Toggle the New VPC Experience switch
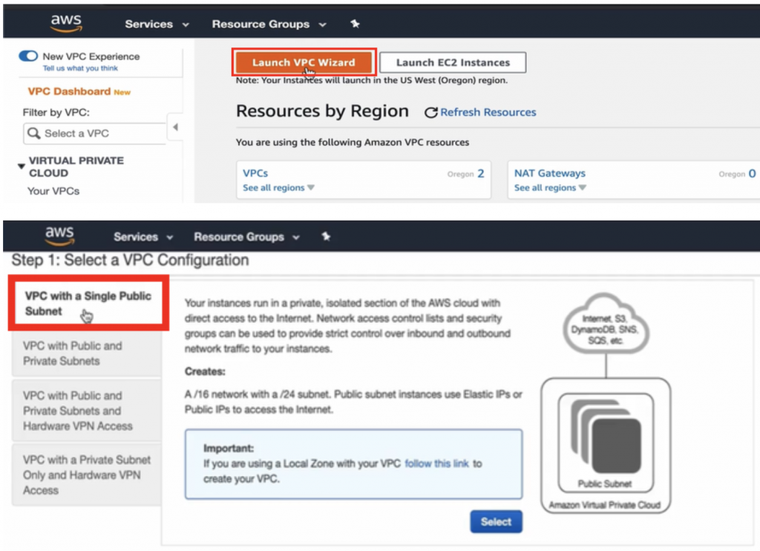 28,56
